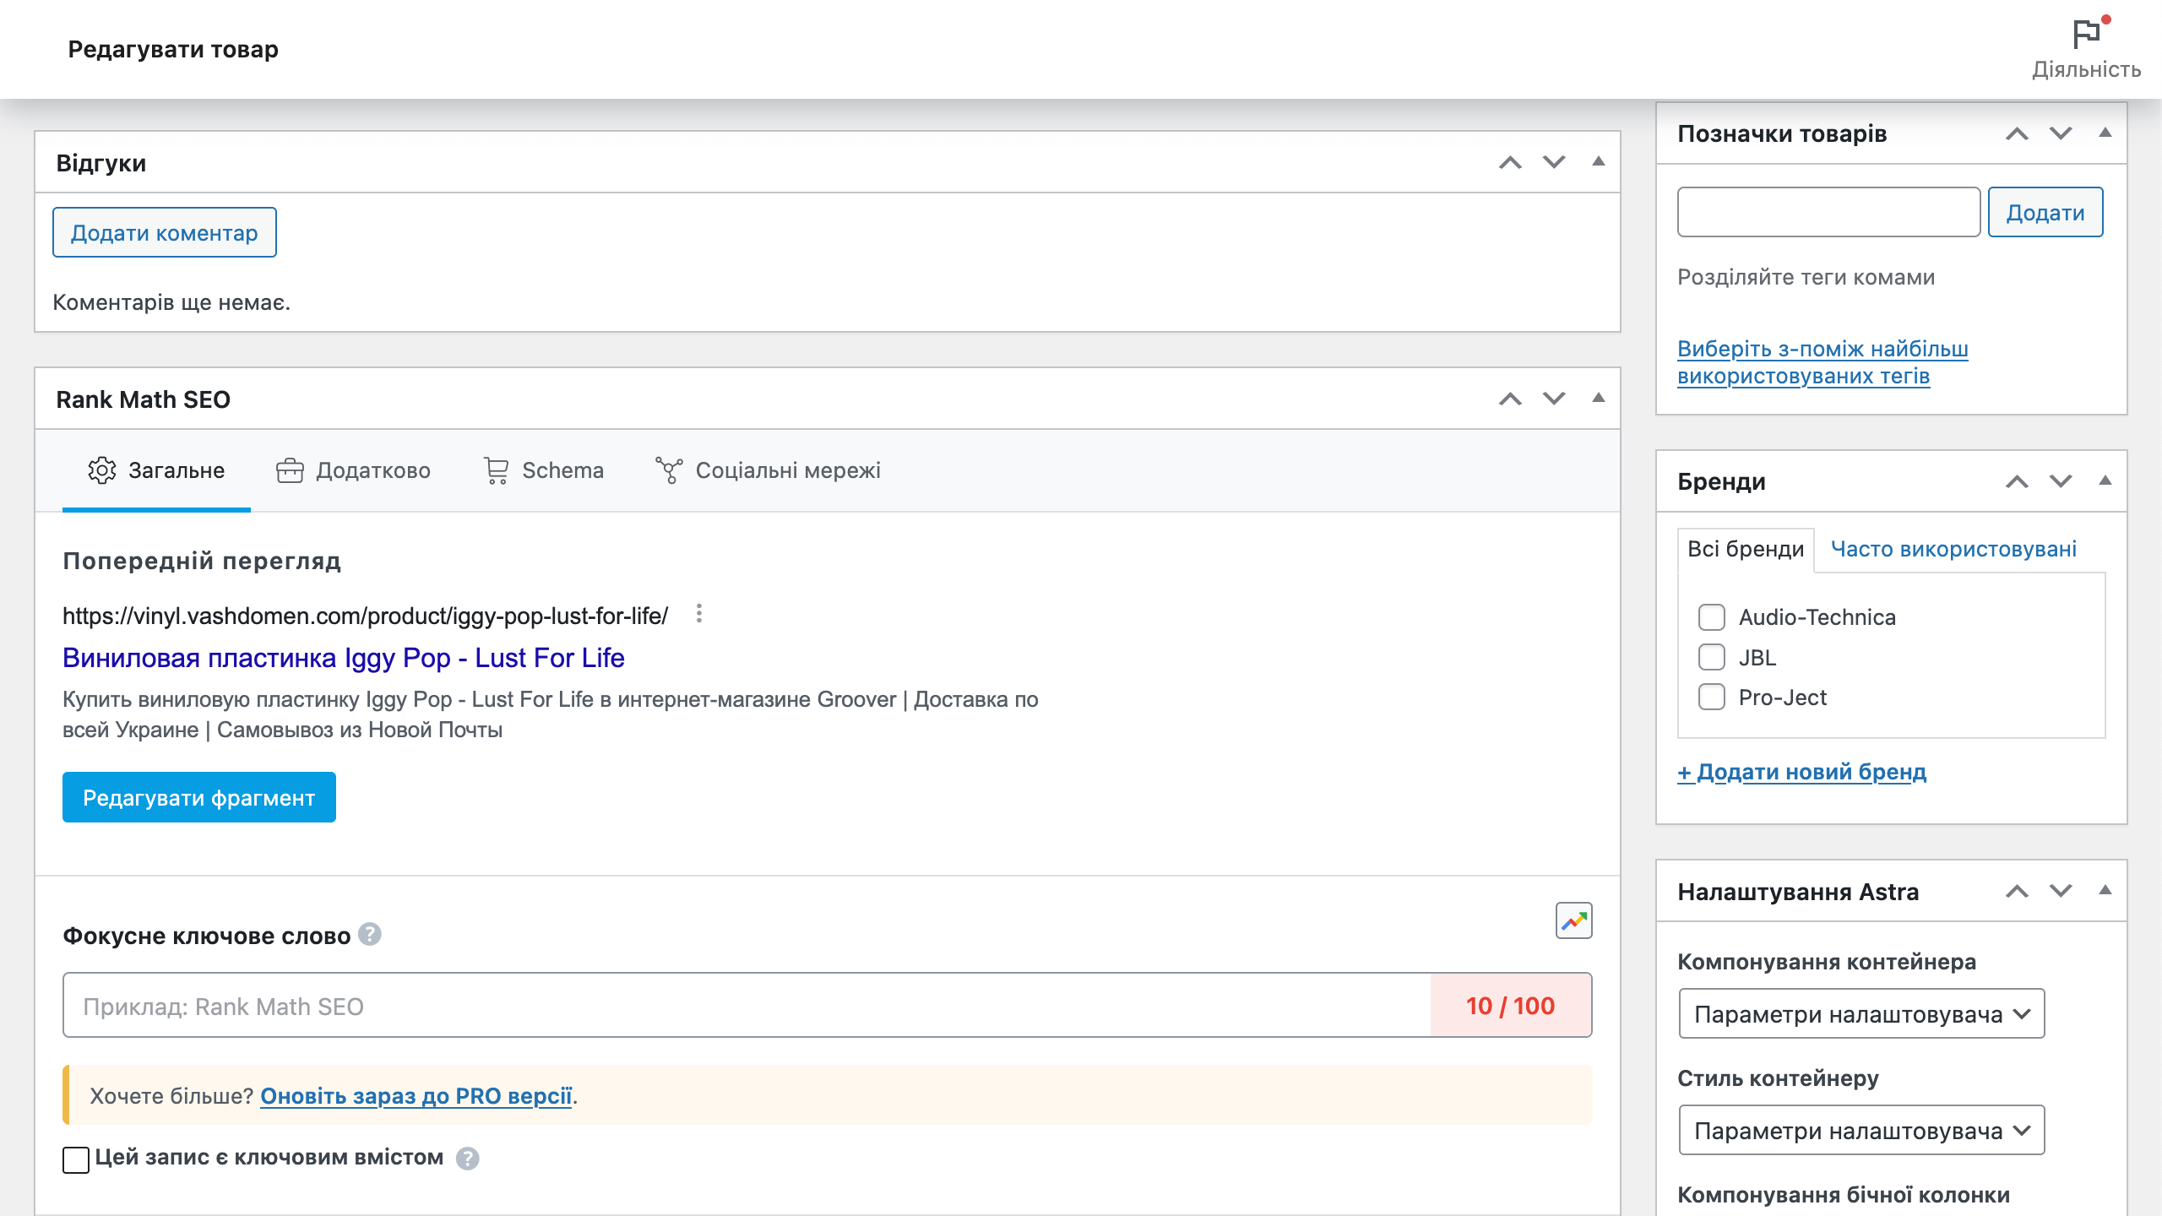Collapse Налаштування Astra panel triangle

pyautogui.click(x=2105, y=890)
